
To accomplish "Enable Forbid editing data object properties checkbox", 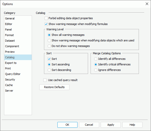I will coord(46,18).
